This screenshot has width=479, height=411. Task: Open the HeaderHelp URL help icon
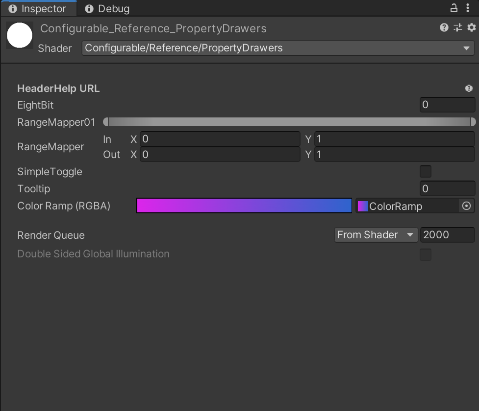click(x=469, y=89)
